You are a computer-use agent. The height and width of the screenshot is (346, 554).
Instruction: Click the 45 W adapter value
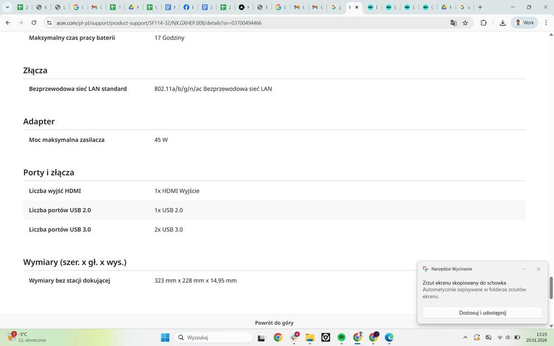click(x=161, y=140)
